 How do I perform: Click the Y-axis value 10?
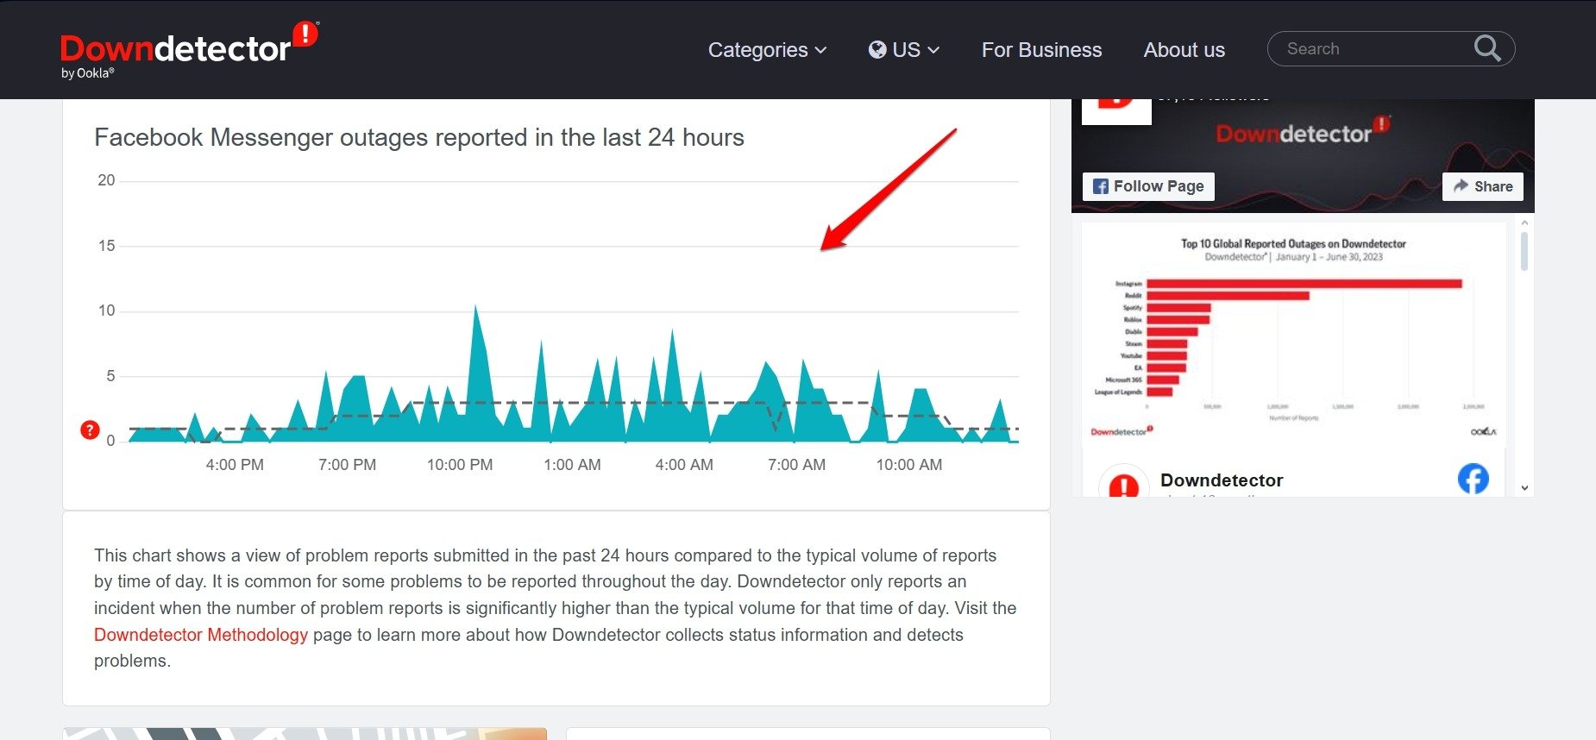[x=106, y=310]
